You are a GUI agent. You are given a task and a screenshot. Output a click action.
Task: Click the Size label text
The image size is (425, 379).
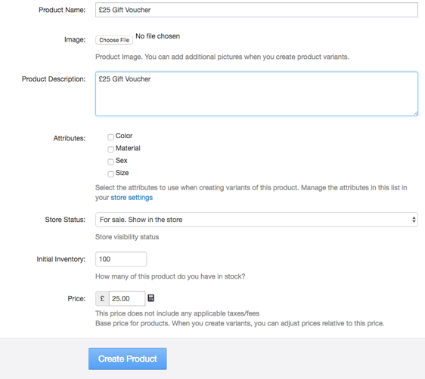tap(123, 173)
